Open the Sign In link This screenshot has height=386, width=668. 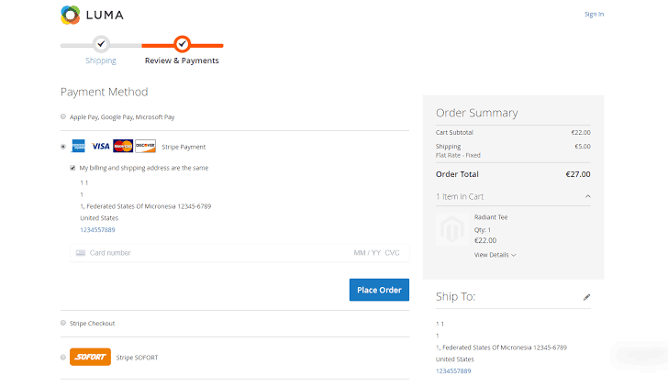coord(594,14)
